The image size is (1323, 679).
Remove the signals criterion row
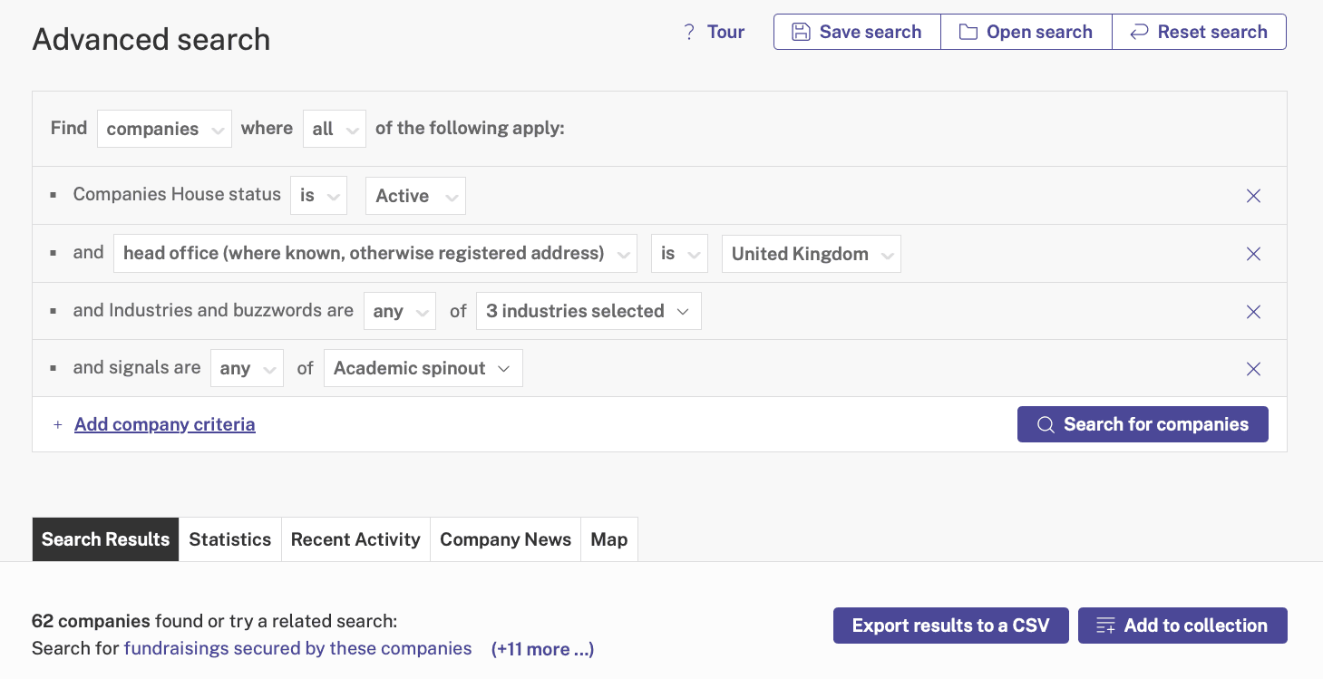(x=1253, y=369)
